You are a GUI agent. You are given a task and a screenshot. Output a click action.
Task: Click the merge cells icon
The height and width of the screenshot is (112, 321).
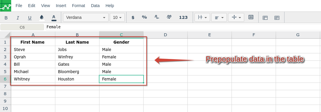[x=251, y=17]
